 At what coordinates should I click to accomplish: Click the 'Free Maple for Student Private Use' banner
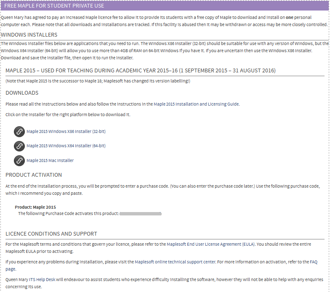[x=165, y=6]
